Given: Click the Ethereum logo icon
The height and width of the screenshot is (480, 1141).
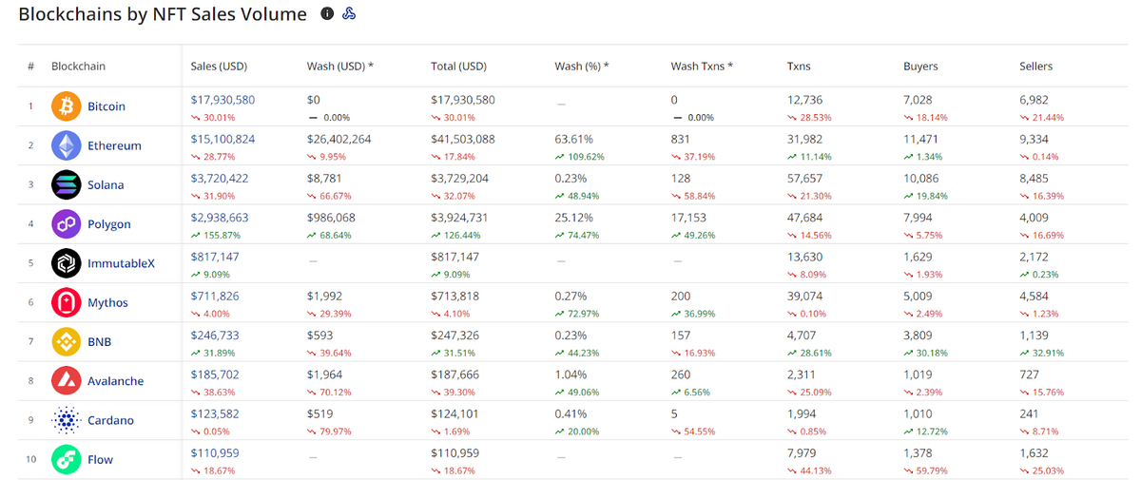Looking at the screenshot, I should tap(67, 145).
